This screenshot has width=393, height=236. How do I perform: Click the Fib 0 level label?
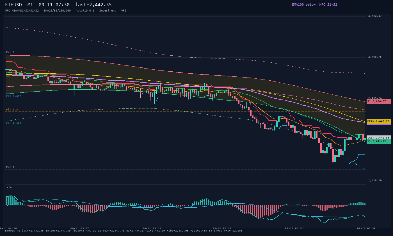(x=10, y=167)
